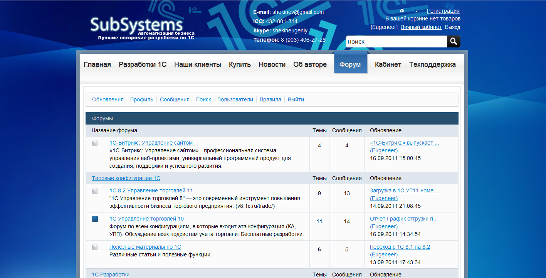
Task: Click (Eugeneer) under «1С-Битрикс» выпускает
Action: (x=384, y=150)
